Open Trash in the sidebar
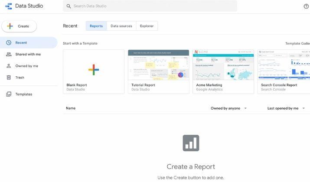This screenshot has height=182, width=310. click(x=29, y=78)
